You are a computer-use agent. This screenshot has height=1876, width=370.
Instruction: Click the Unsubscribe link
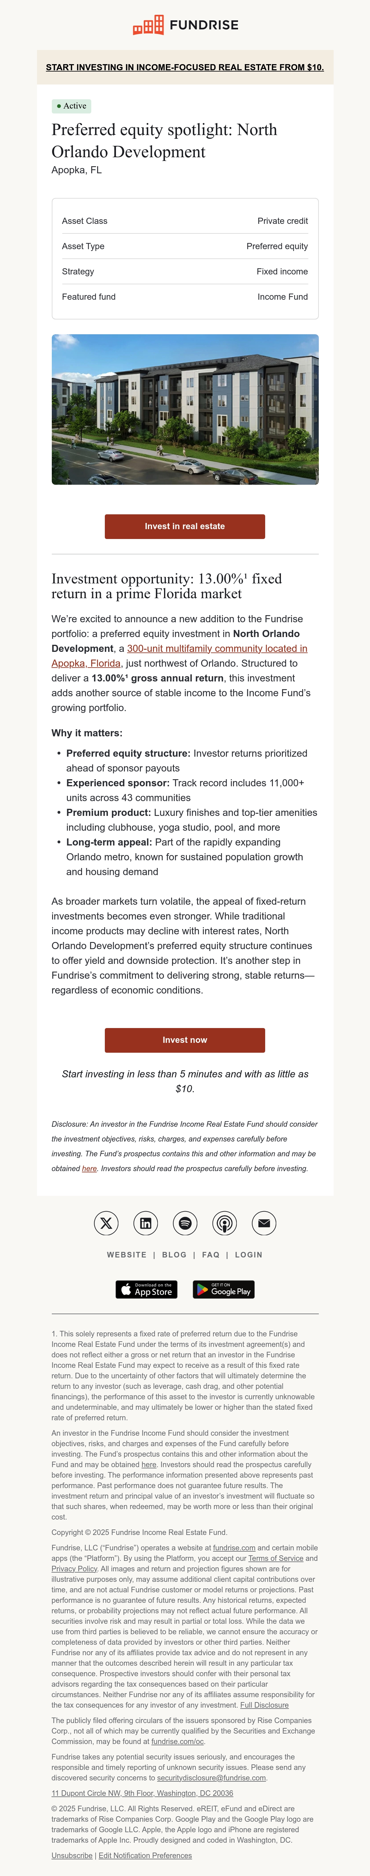(72, 1855)
